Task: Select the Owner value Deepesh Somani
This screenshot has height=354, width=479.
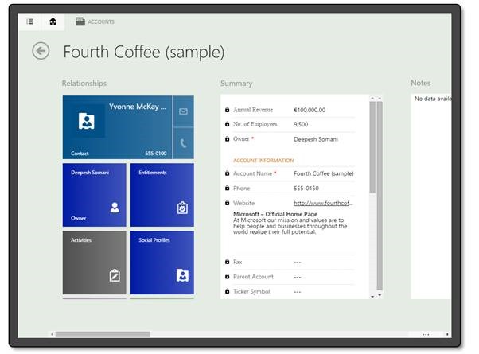Action: [316, 139]
